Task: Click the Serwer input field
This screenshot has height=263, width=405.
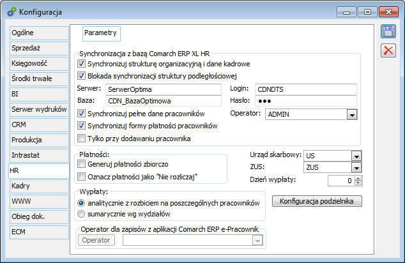Action: 164,89
